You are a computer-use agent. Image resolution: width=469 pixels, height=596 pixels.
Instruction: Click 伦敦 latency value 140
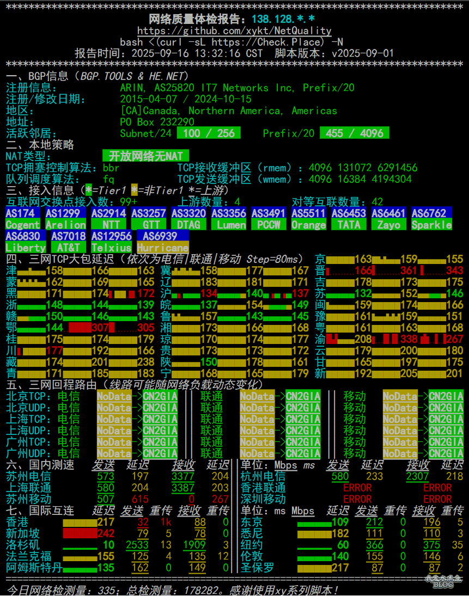[x=340, y=556]
